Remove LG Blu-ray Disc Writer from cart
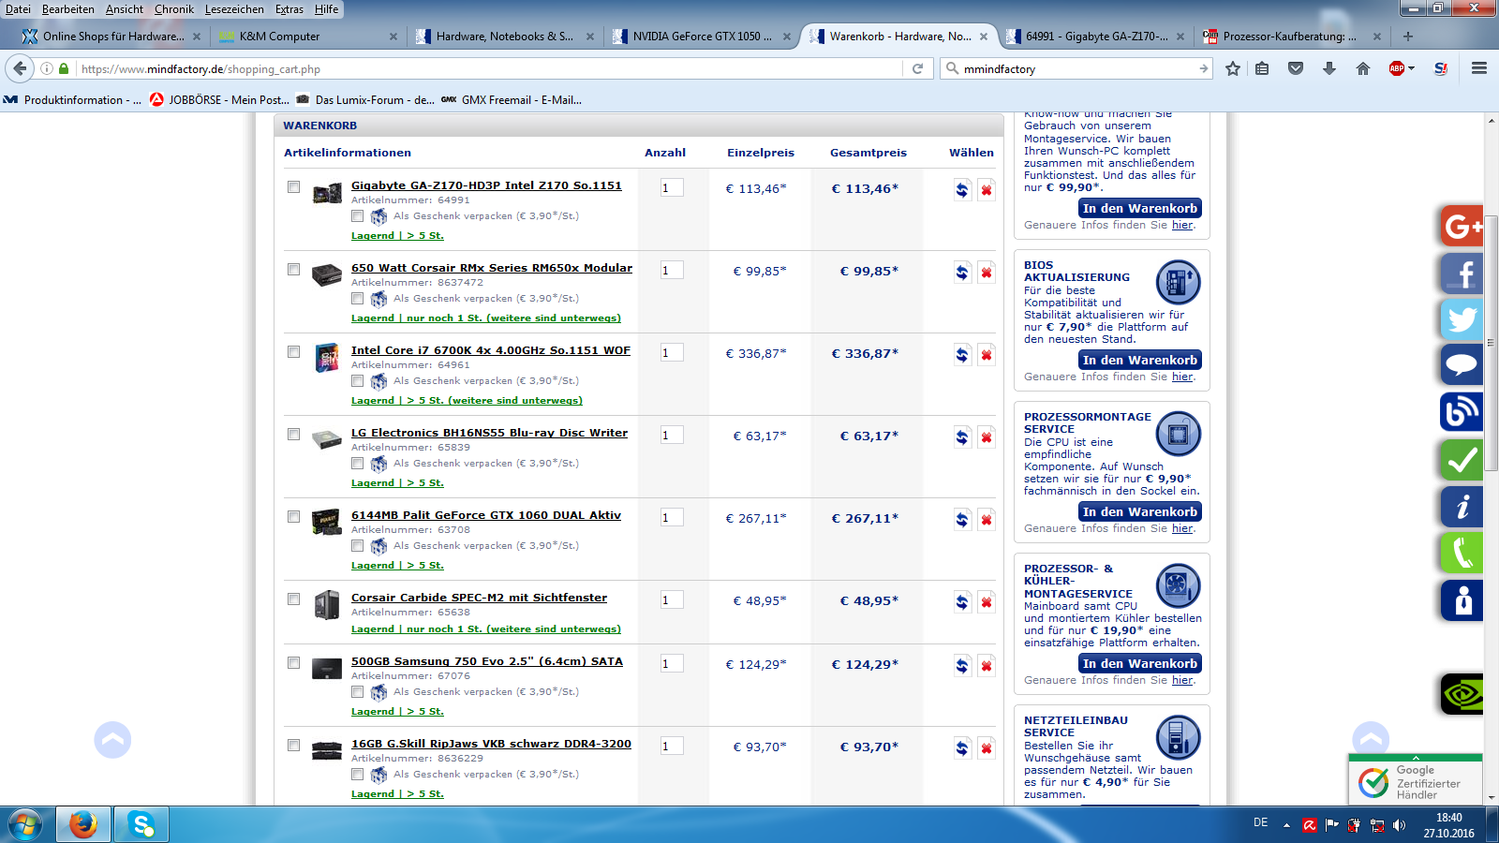The height and width of the screenshot is (843, 1499). coord(987,437)
